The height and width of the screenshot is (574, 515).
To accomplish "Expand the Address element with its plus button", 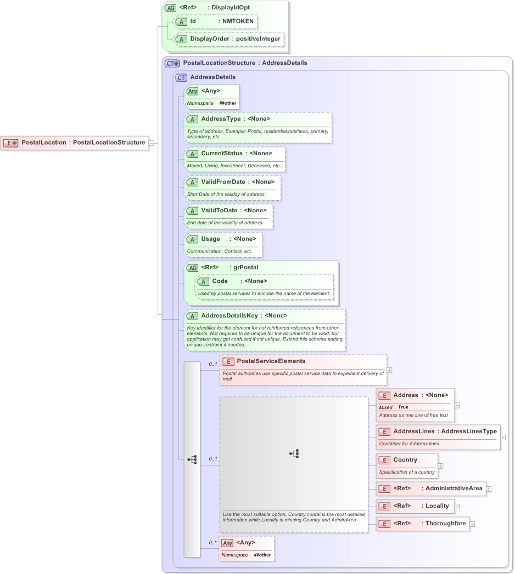I will pyautogui.click(x=456, y=405).
